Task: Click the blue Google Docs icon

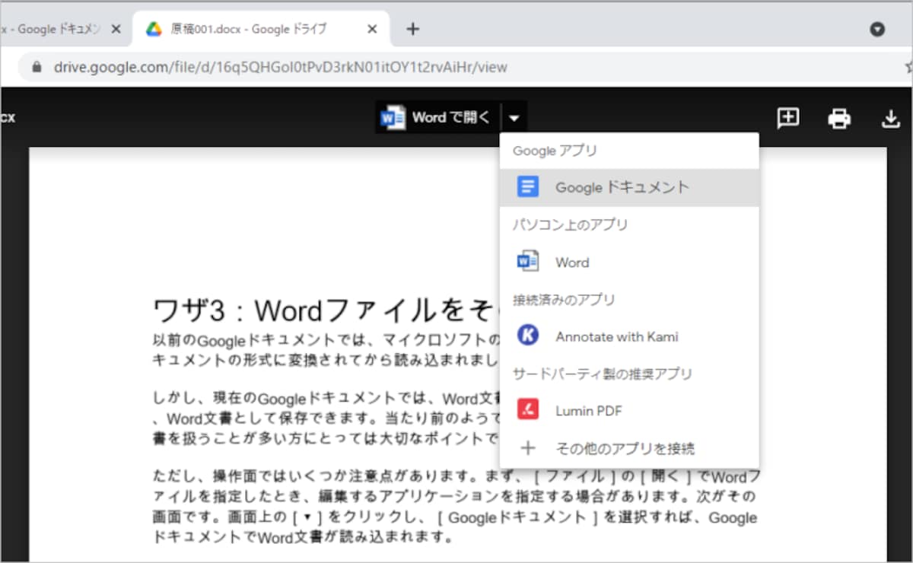Action: point(528,187)
